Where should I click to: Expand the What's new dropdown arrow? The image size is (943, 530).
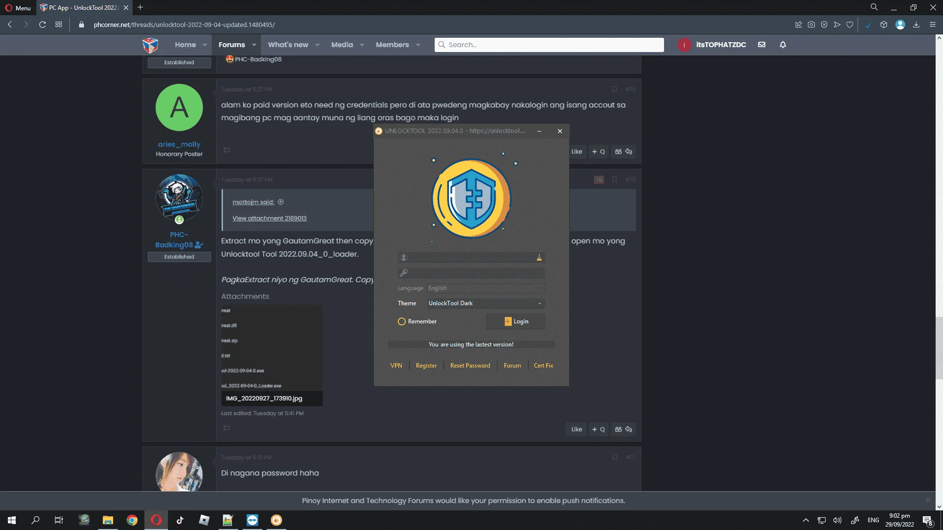tap(317, 45)
